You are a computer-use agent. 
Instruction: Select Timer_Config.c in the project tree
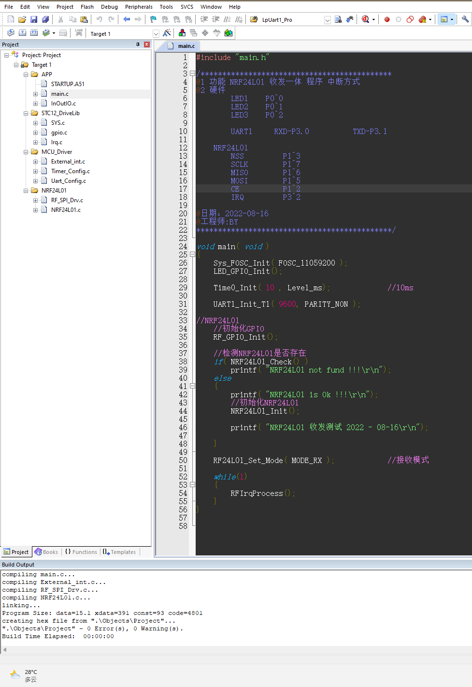click(x=71, y=171)
